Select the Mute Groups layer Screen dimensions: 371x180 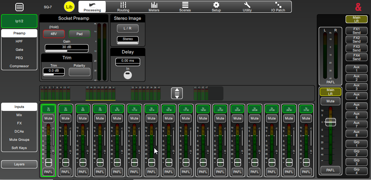click(19, 140)
